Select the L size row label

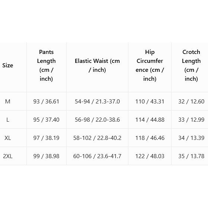[x=8, y=120]
